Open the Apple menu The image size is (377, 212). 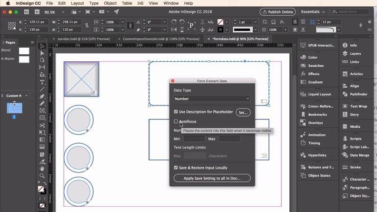tap(8, 4)
